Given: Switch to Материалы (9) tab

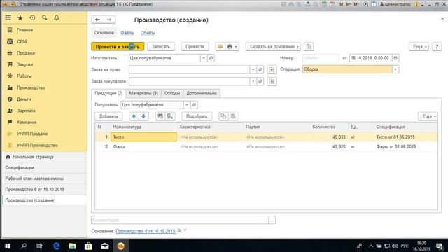Looking at the screenshot, I should coord(143,93).
